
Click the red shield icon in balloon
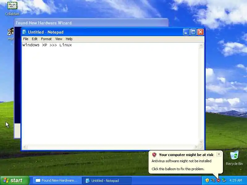tap(154, 155)
